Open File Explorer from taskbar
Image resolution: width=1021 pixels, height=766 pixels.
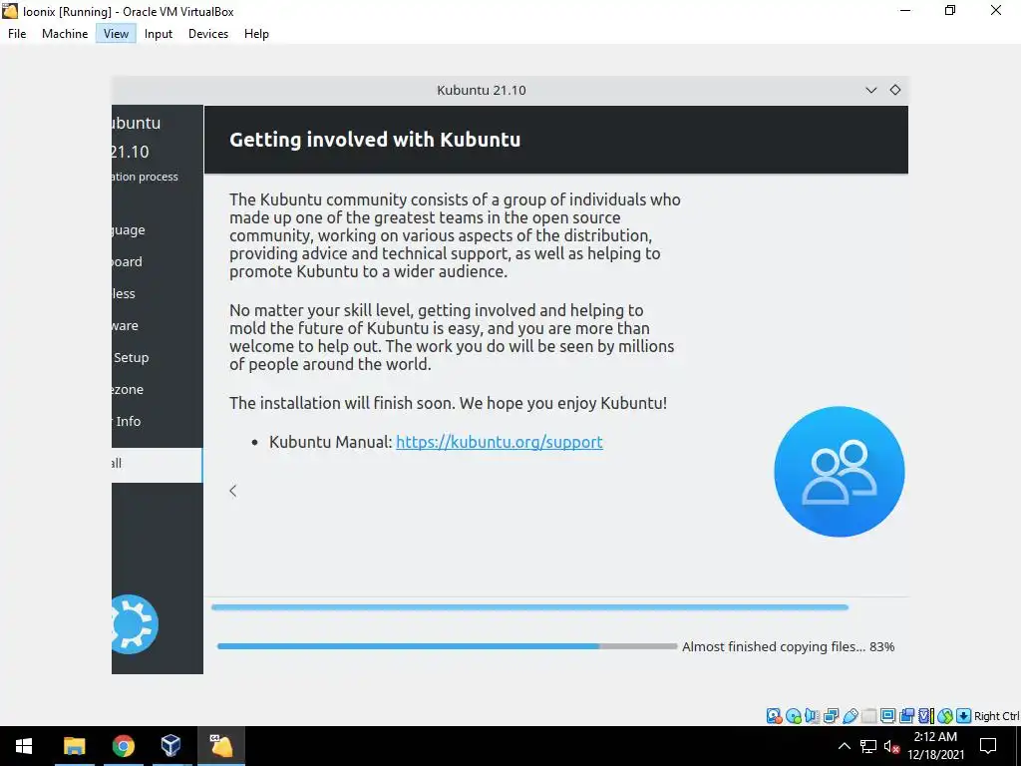(x=74, y=746)
